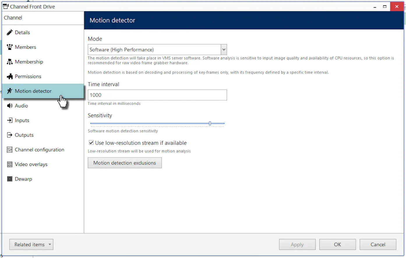The image size is (406, 258).
Task: Click the Permissions puzzle-piece icon
Action: (x=10, y=76)
